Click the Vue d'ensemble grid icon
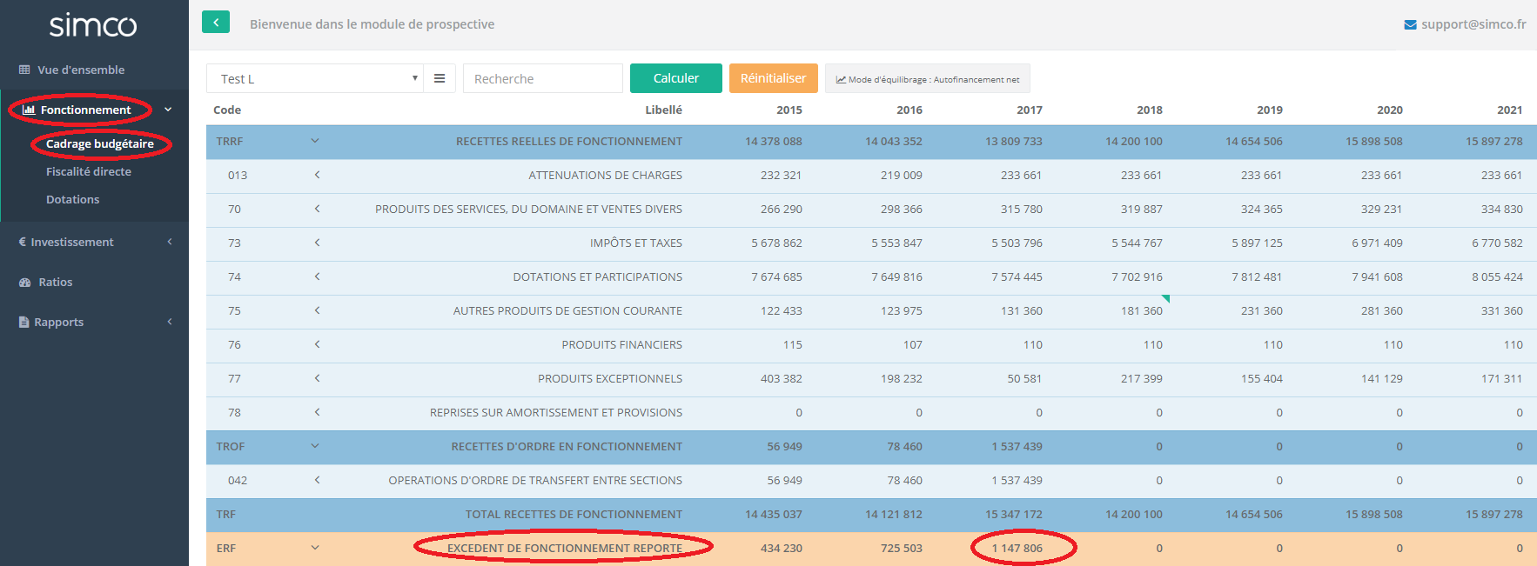The height and width of the screenshot is (566, 1537). tap(24, 70)
